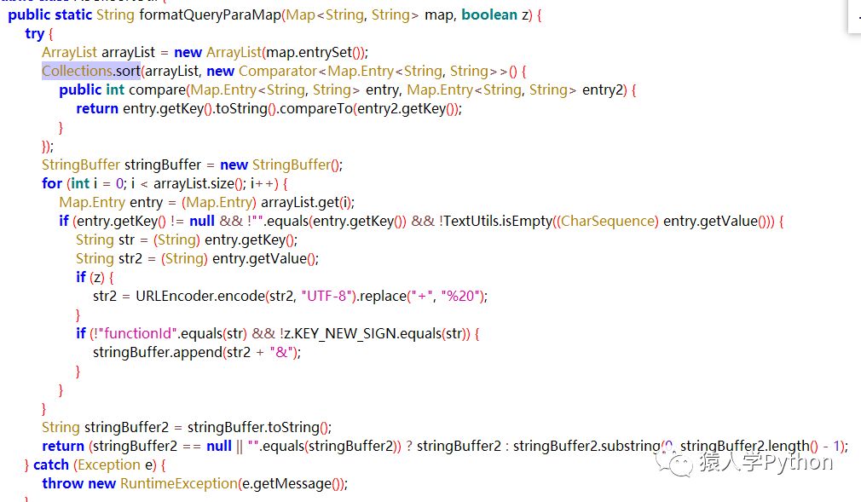Click 'e.getMessage()' call

click(292, 483)
